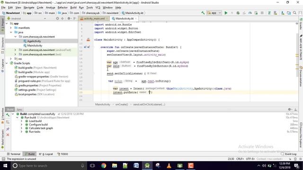Sync project with Gradle files icon
The image size is (303, 170).
(x=269, y=13)
